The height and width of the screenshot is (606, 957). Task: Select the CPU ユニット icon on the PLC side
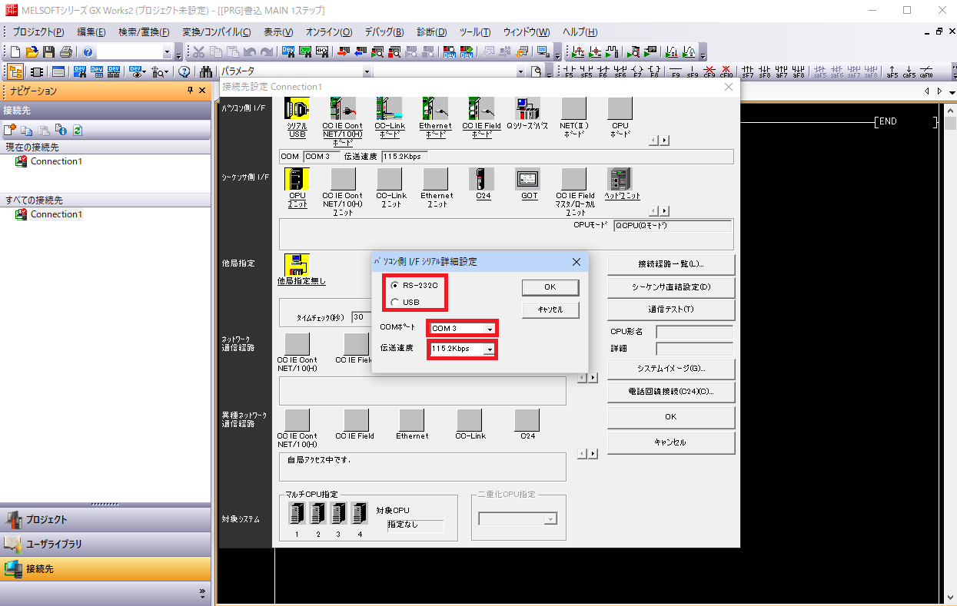(297, 179)
